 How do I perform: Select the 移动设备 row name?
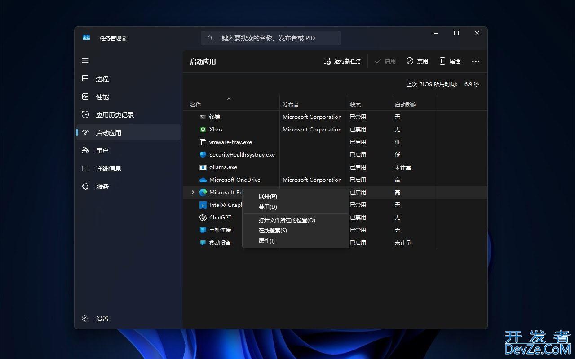220,242
